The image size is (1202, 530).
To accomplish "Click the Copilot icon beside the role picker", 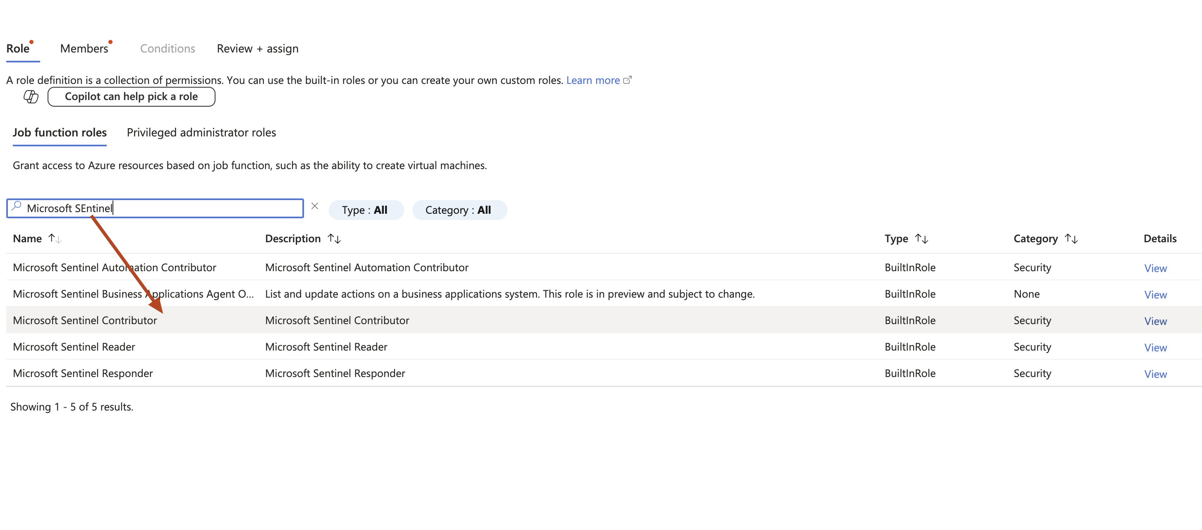I will tap(31, 97).
